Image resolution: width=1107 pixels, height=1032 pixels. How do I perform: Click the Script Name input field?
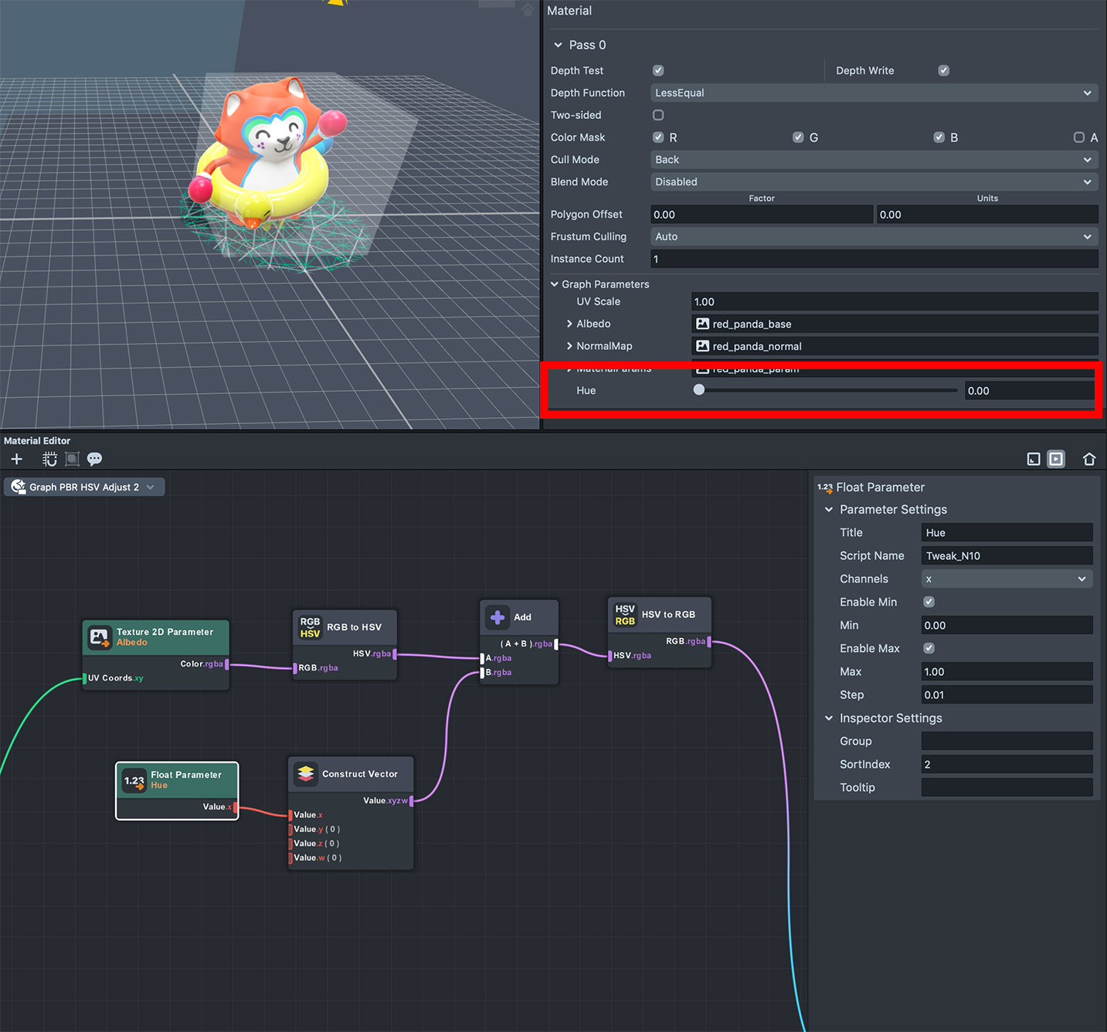[1006, 556]
